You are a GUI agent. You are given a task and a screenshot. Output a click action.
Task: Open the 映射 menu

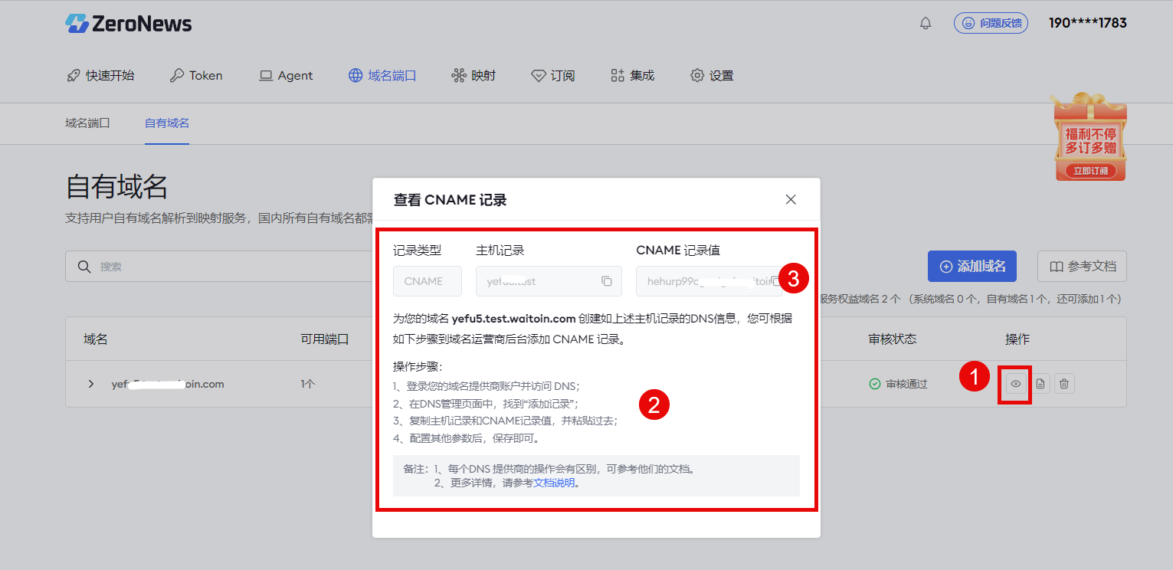473,75
